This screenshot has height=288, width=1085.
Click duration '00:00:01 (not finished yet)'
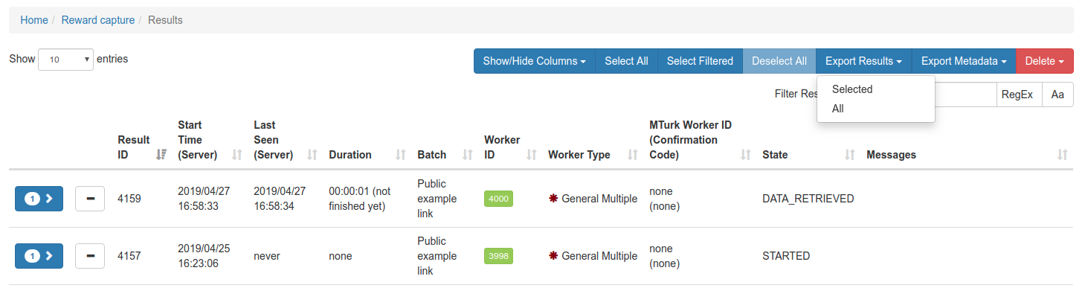point(360,199)
